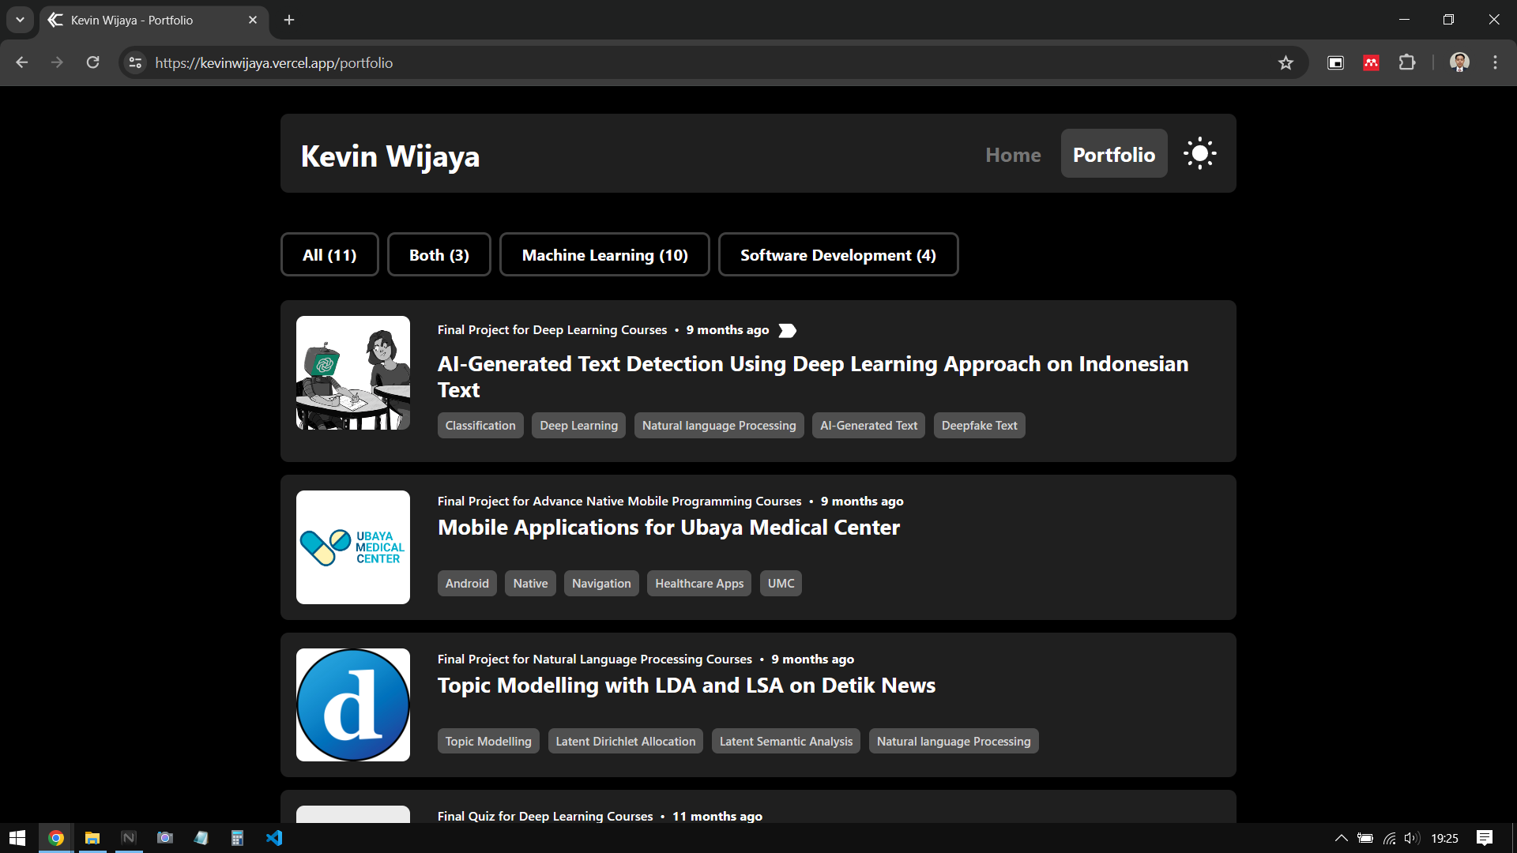Viewport: 1517px width, 853px height.
Task: Select the Deepfake Text tag
Action: click(x=979, y=426)
